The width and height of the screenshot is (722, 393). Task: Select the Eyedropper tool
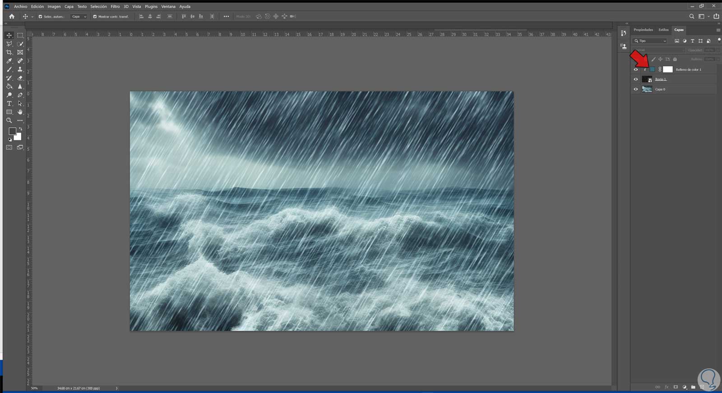9,61
